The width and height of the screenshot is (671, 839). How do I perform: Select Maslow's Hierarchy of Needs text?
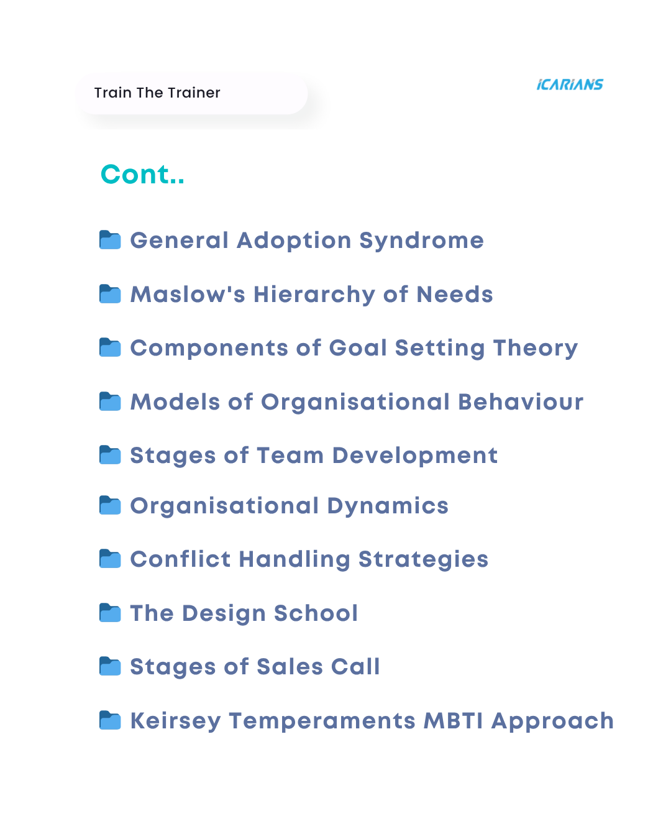coord(311,295)
